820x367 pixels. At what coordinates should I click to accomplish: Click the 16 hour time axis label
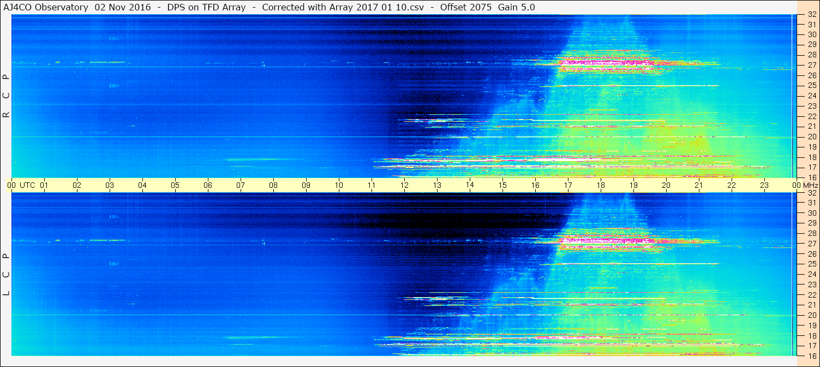[x=535, y=186]
